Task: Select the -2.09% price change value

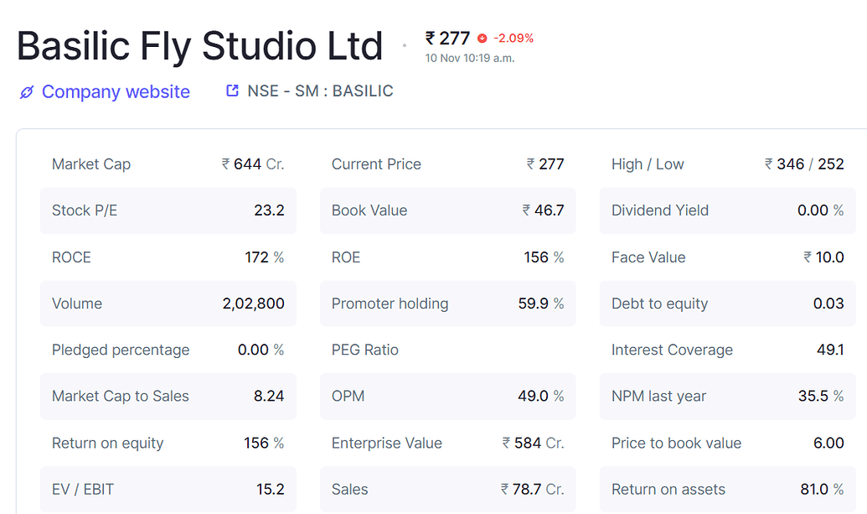Action: pos(514,38)
